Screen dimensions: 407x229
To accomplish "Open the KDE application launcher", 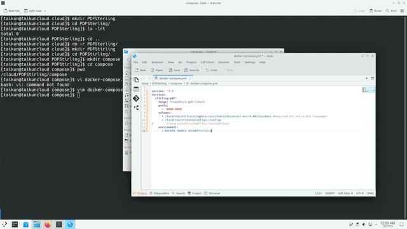I will (4, 225).
